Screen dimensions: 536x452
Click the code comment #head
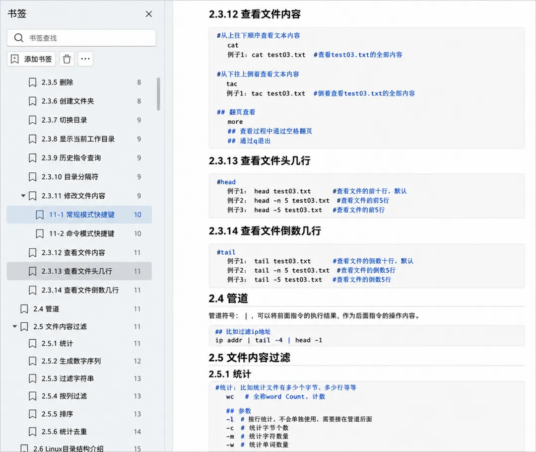[226, 182]
